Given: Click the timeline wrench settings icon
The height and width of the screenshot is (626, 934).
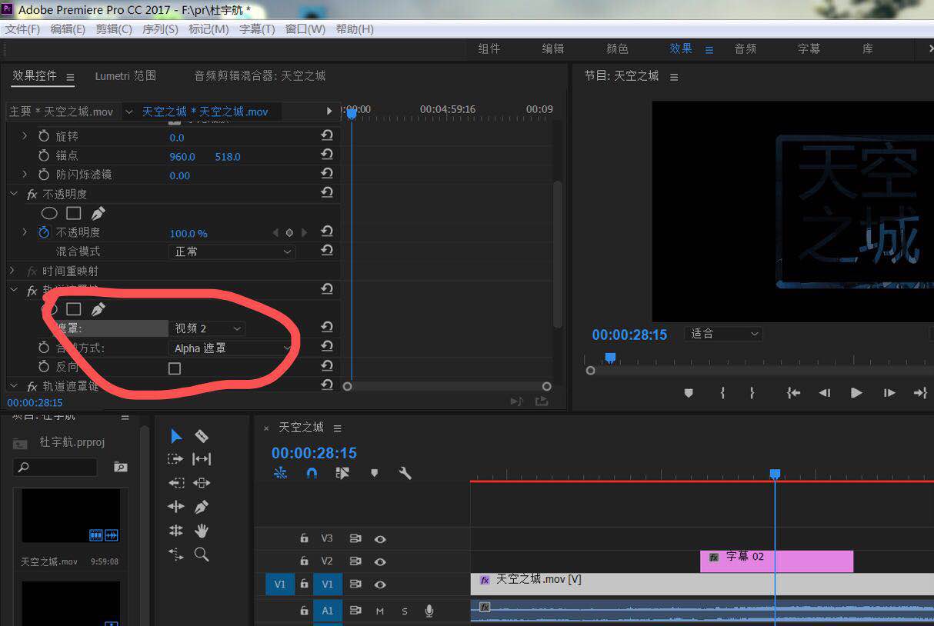Looking at the screenshot, I should click(x=405, y=473).
